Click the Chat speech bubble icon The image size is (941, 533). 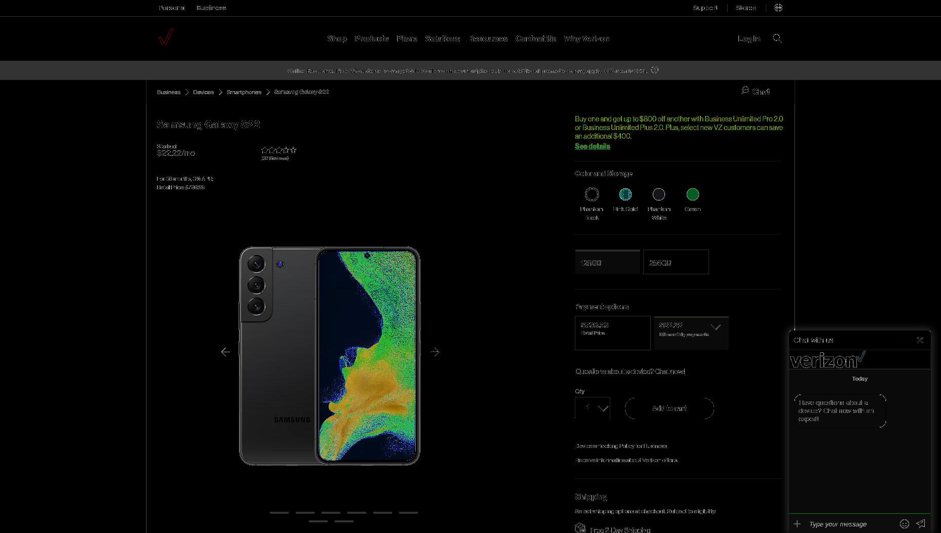pyautogui.click(x=745, y=90)
